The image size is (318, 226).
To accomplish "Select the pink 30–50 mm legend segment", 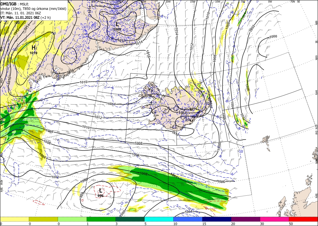I will [x=275, y=219].
